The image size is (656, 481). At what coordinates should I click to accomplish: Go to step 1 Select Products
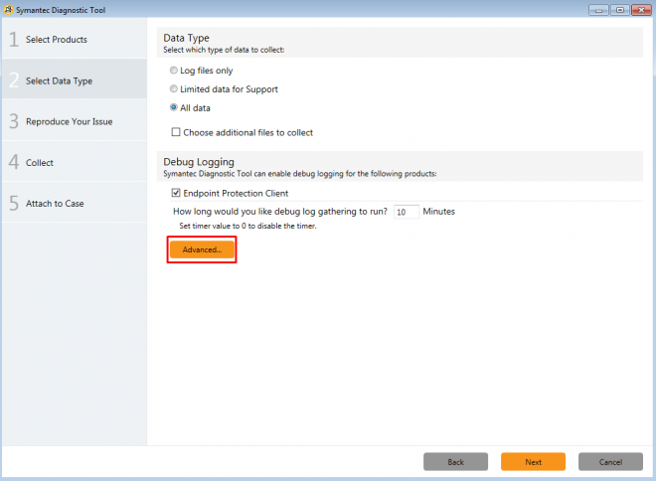point(75,40)
